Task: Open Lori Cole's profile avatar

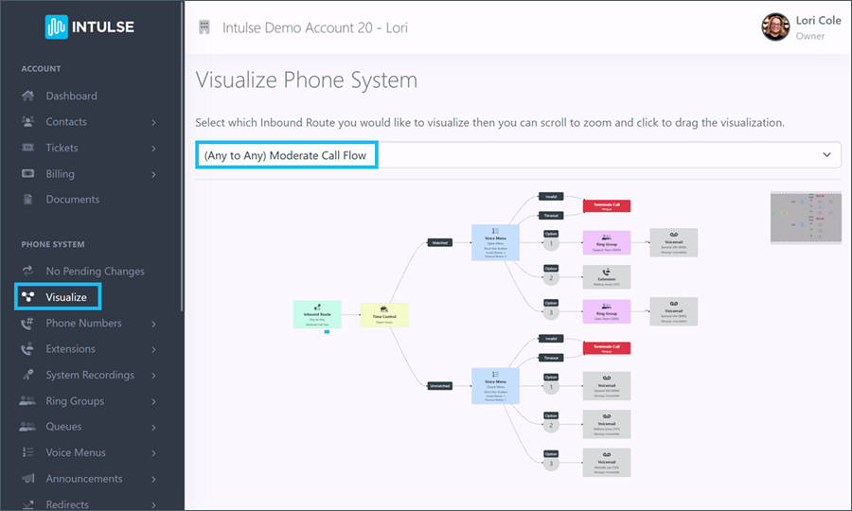Action: (775, 27)
